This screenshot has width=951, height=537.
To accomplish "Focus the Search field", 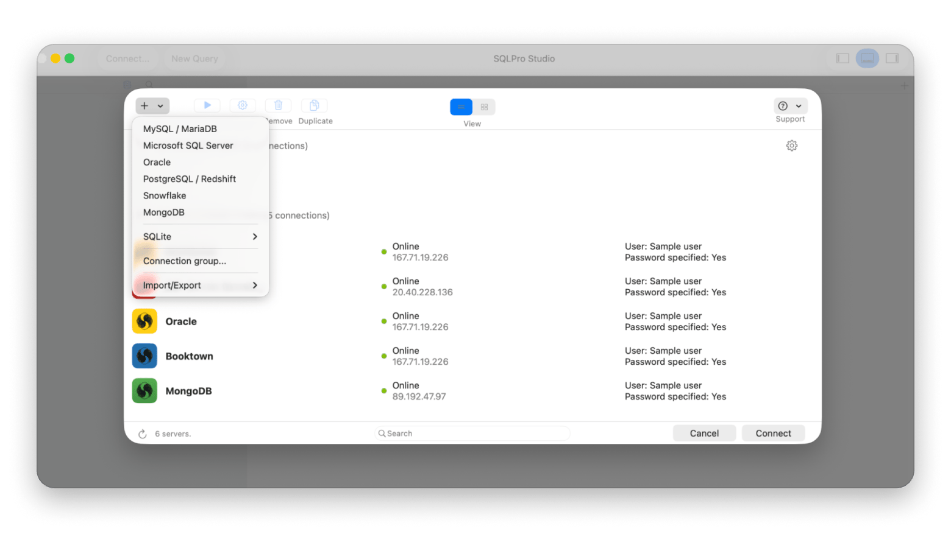I will click(x=472, y=433).
